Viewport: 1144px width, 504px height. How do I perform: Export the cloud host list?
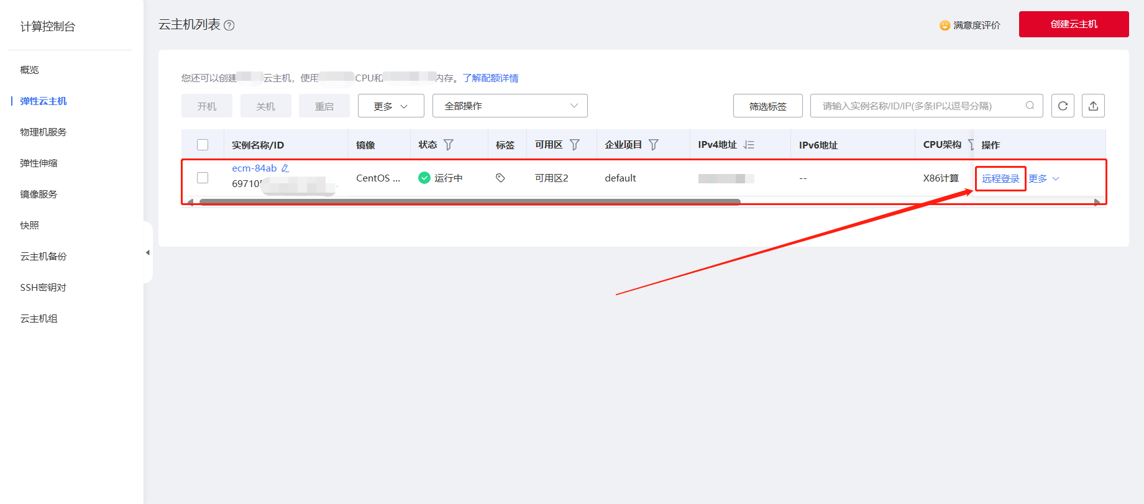pyautogui.click(x=1093, y=106)
